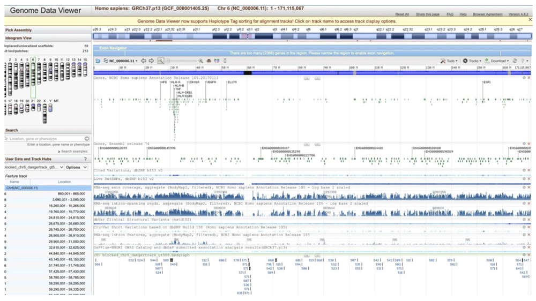Click the ESR1 gene label
The width and height of the screenshot is (536, 301).
pos(487,82)
